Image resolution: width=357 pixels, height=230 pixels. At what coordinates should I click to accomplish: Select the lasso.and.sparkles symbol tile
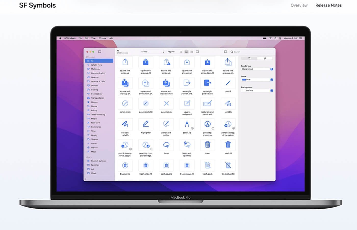(187, 145)
